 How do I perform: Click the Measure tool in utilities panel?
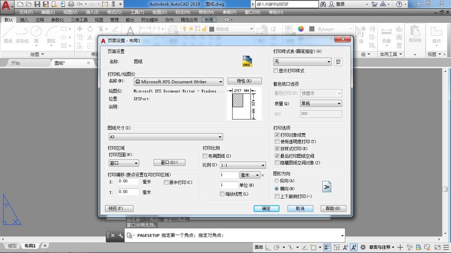[x=387, y=34]
